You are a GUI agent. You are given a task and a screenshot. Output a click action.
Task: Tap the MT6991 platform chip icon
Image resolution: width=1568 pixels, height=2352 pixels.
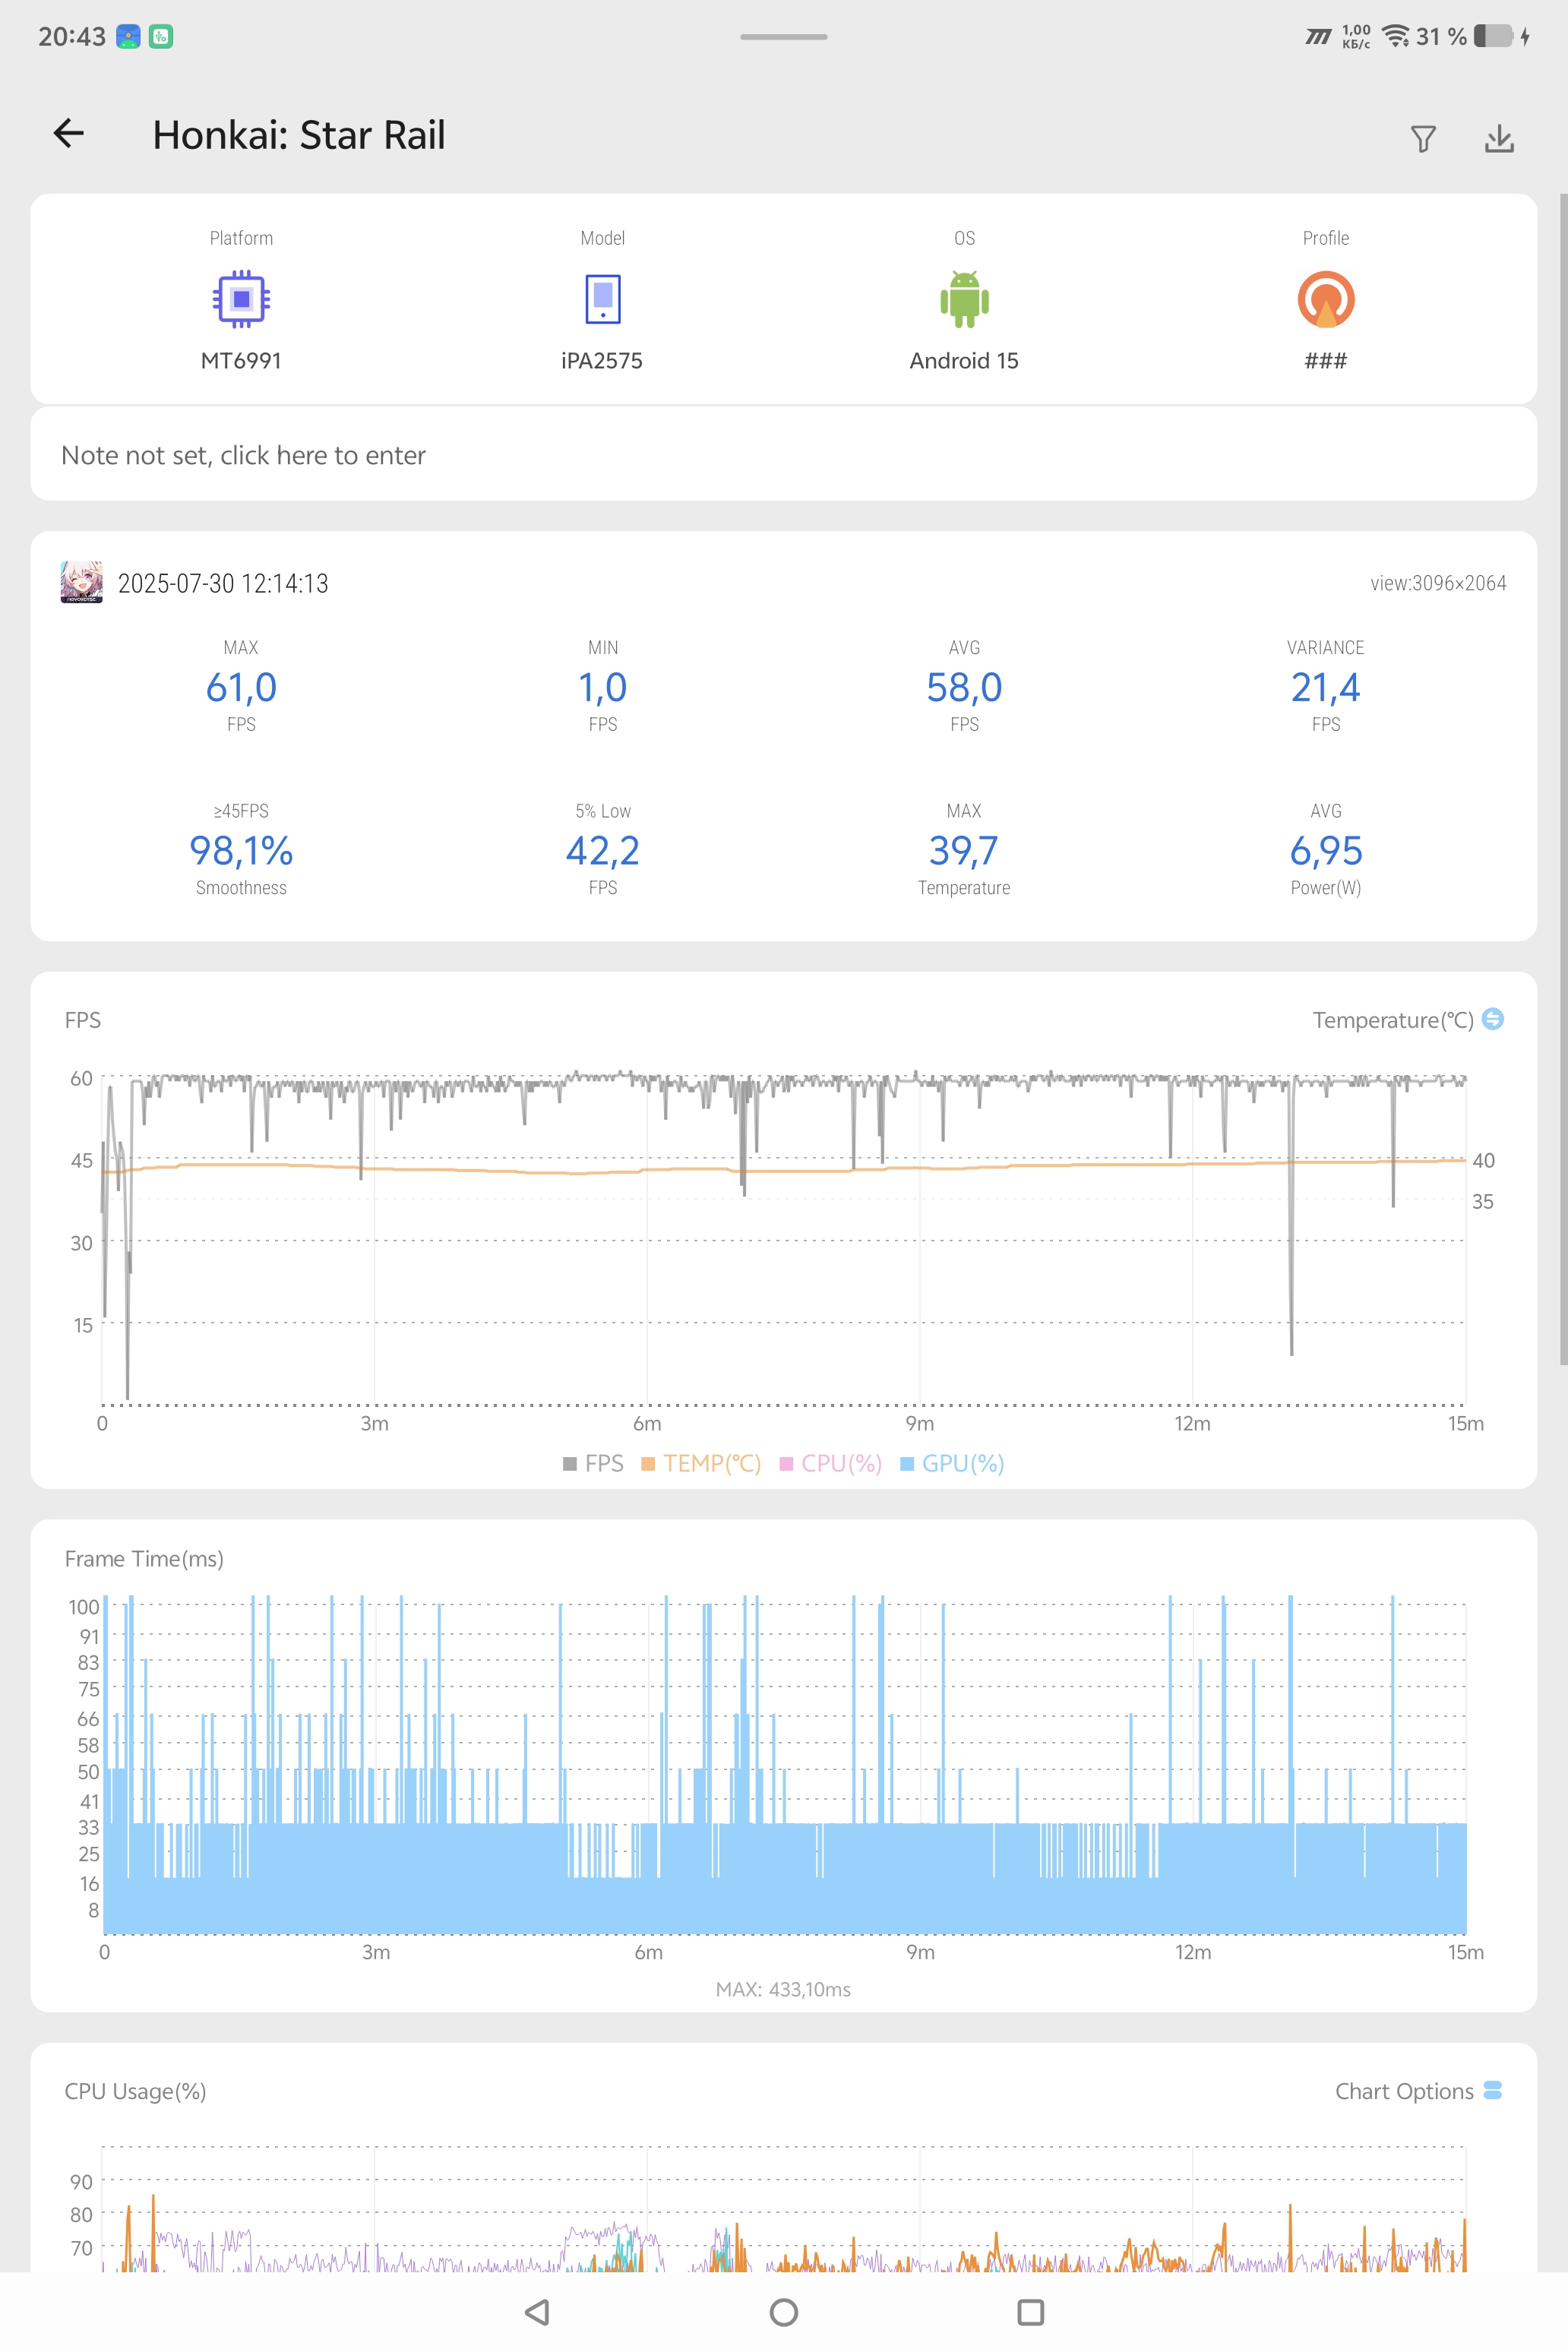241,299
